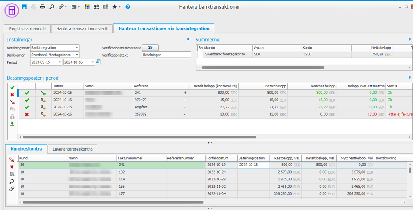Click the Referens column header

157,86
